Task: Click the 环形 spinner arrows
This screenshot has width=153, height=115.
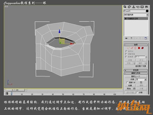Action: point(134,63)
